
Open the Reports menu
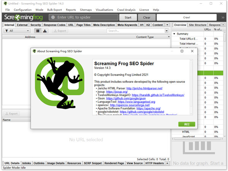71,10
